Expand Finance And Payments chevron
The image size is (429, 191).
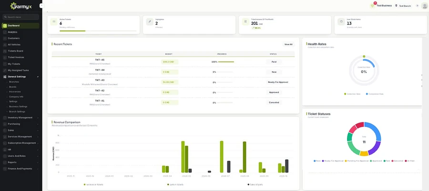[x=38, y=169]
